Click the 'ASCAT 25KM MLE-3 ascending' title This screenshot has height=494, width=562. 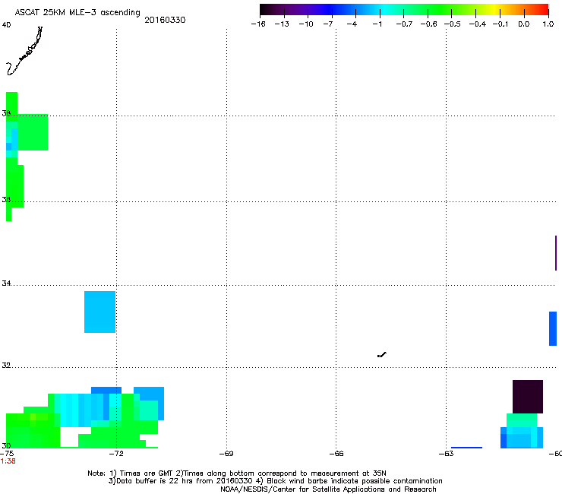pyautogui.click(x=77, y=12)
